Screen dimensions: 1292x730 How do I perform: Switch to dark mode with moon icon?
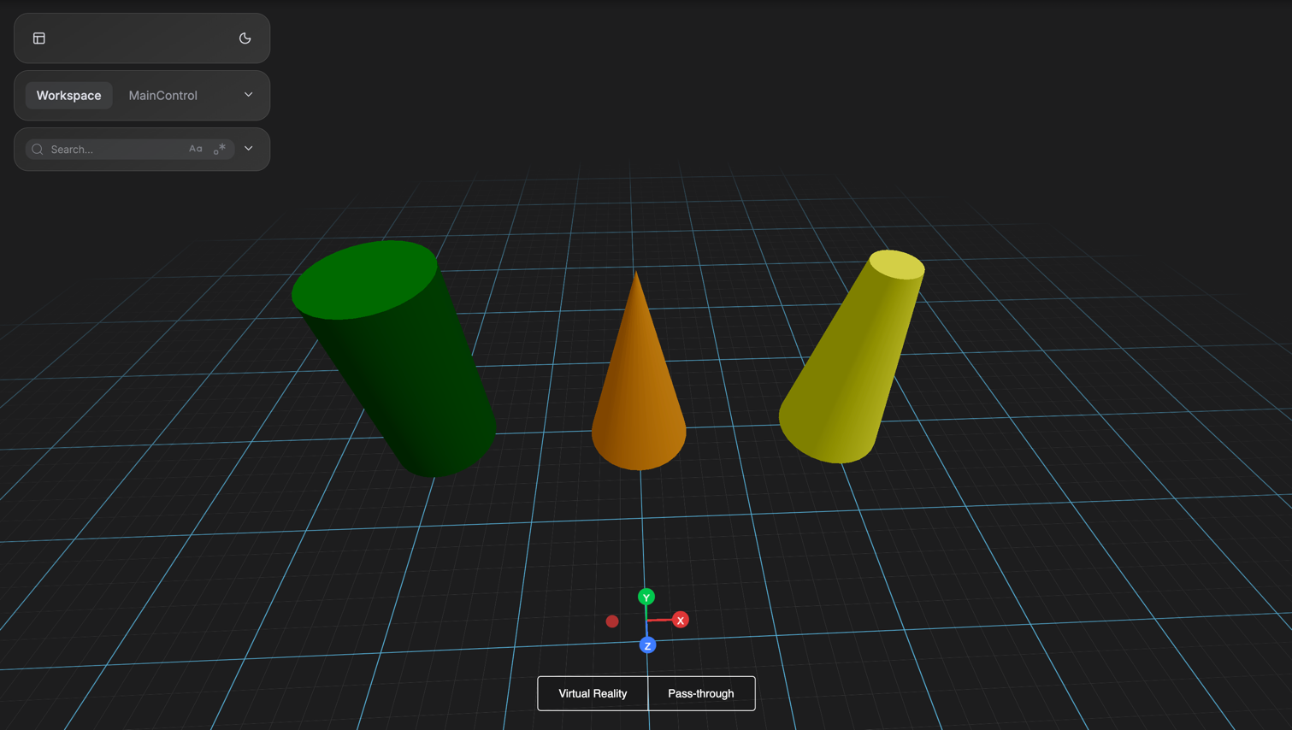click(245, 38)
